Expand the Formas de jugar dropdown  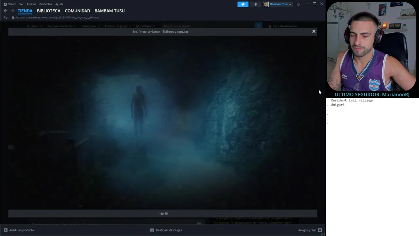point(118,26)
